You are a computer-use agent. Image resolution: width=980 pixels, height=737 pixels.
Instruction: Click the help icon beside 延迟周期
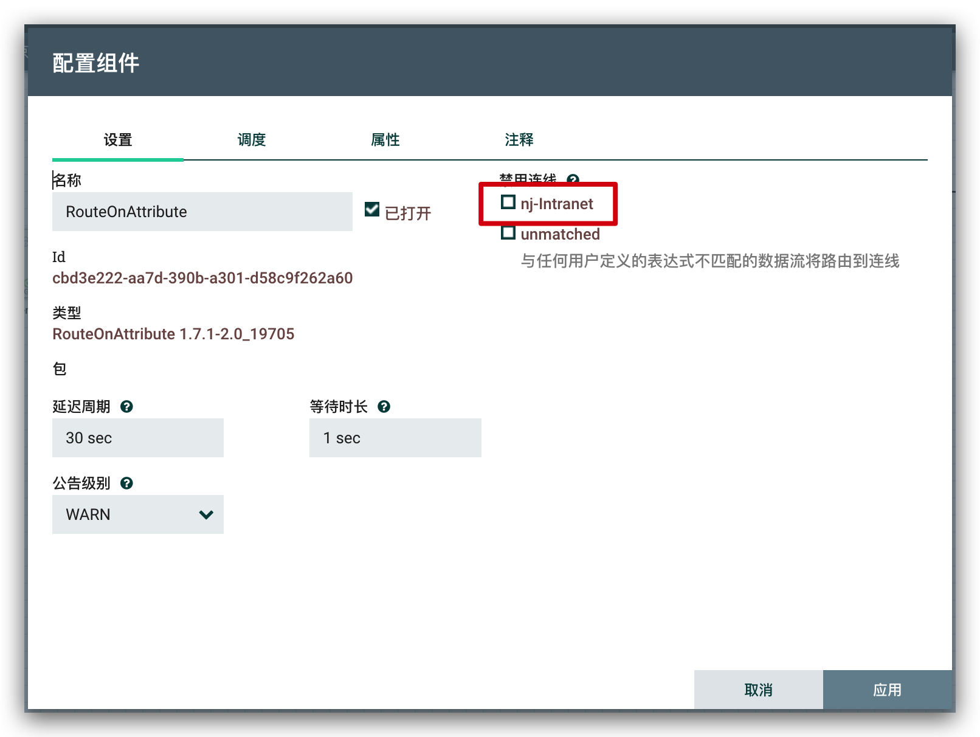126,407
